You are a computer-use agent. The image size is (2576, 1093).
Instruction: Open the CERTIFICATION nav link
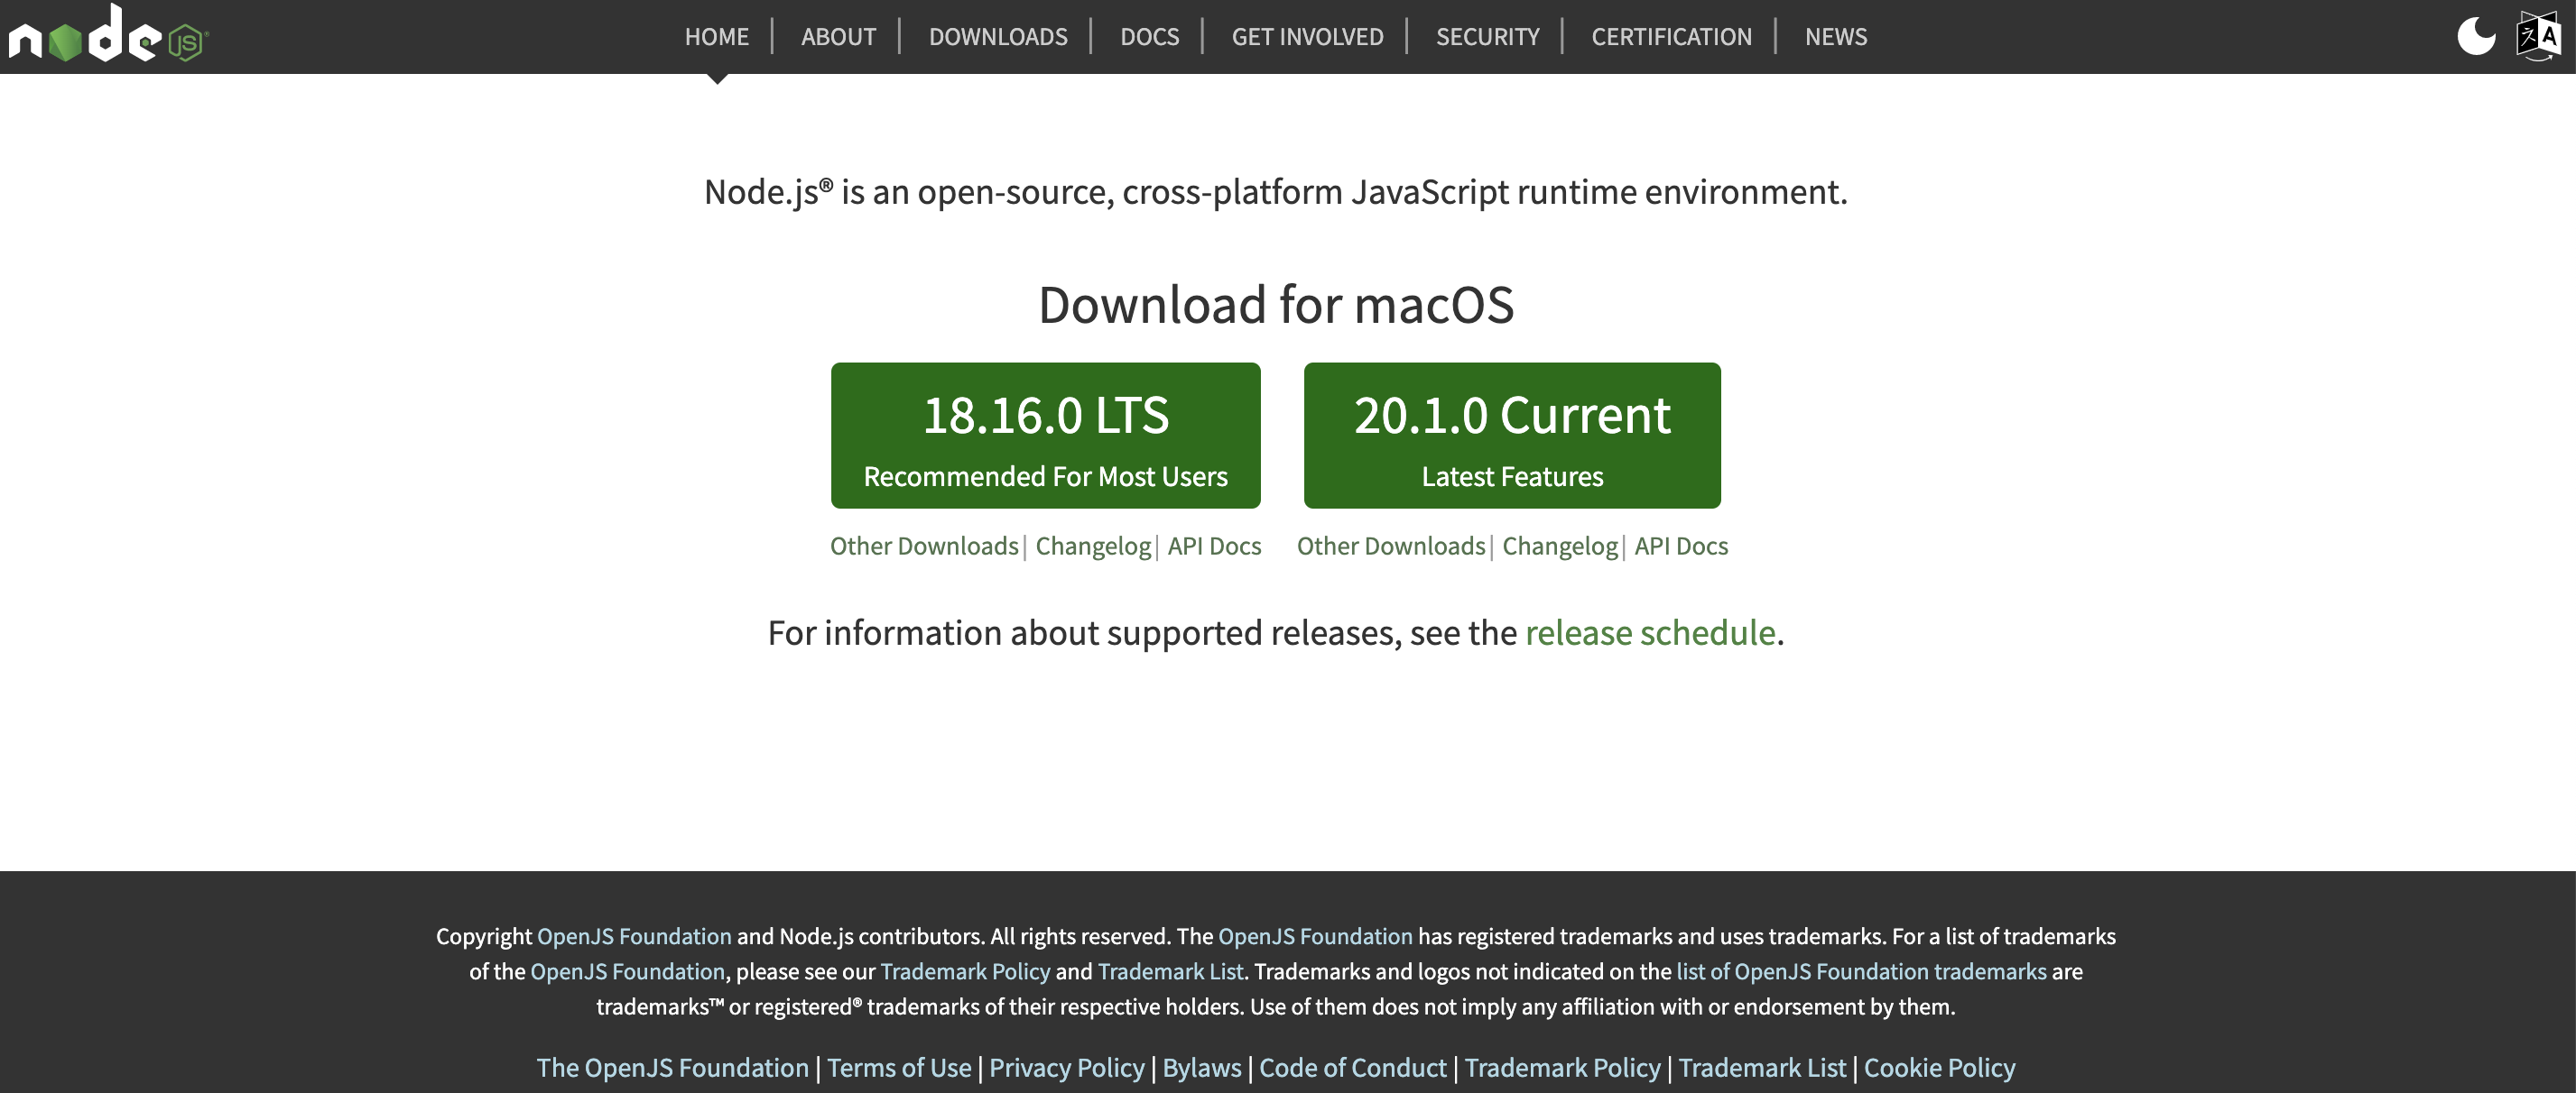pyautogui.click(x=1671, y=37)
